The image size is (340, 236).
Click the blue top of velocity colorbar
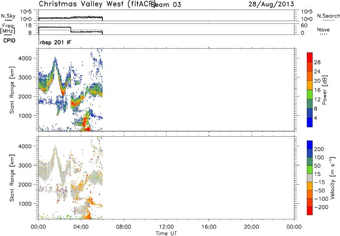310,145
